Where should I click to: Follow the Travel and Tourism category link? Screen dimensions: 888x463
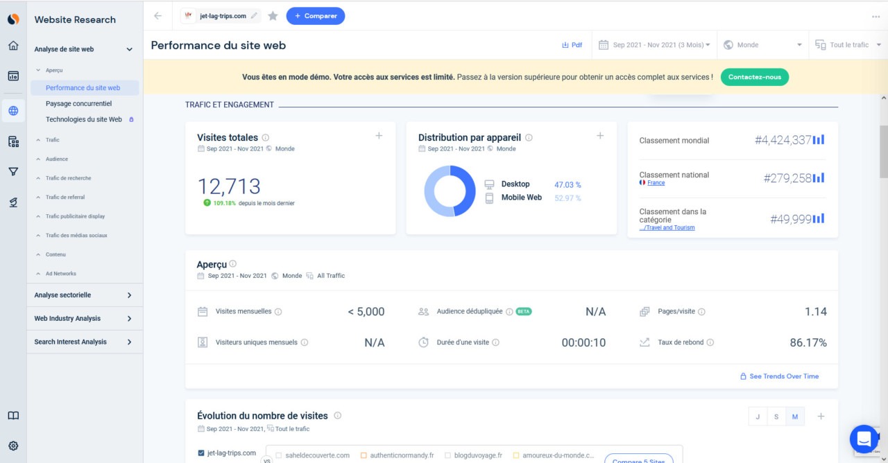point(667,227)
